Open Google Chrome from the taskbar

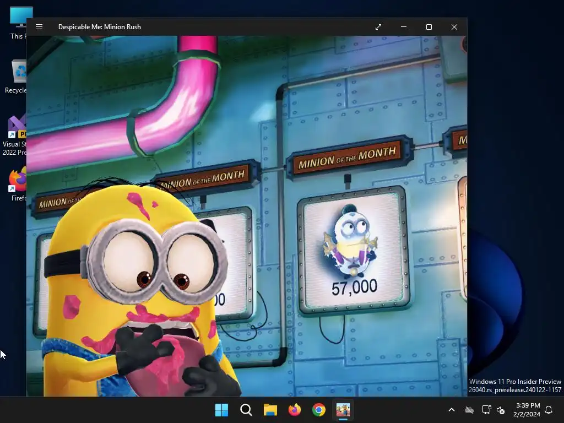pyautogui.click(x=319, y=410)
